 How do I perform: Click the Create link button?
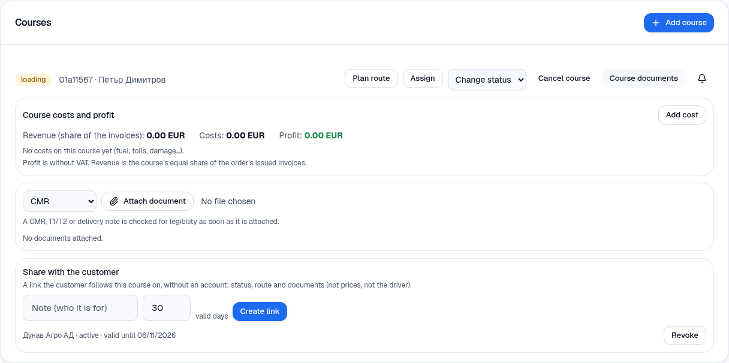260,311
